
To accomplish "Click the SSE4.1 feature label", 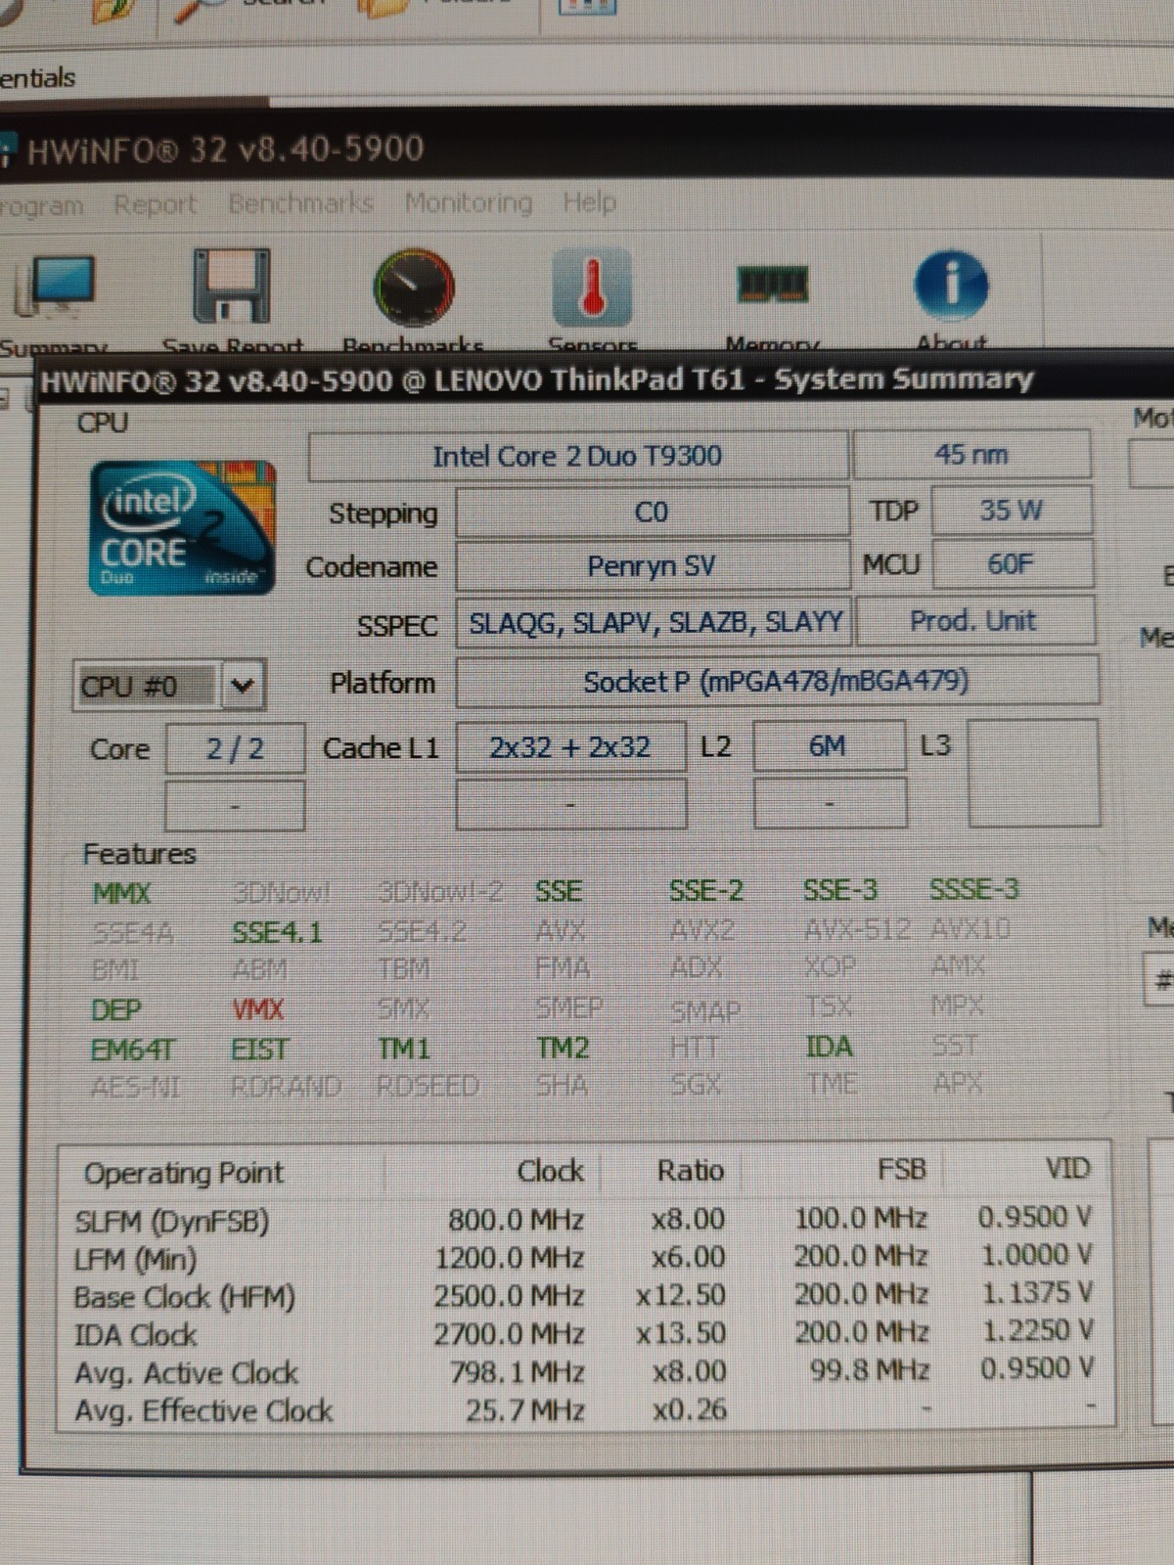I will coord(277,932).
